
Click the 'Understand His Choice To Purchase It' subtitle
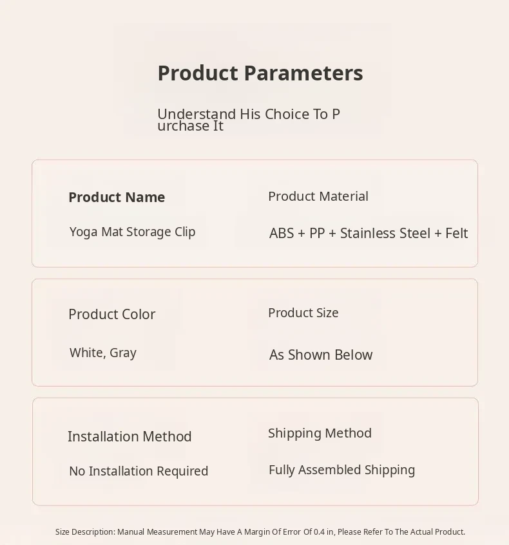(x=248, y=120)
